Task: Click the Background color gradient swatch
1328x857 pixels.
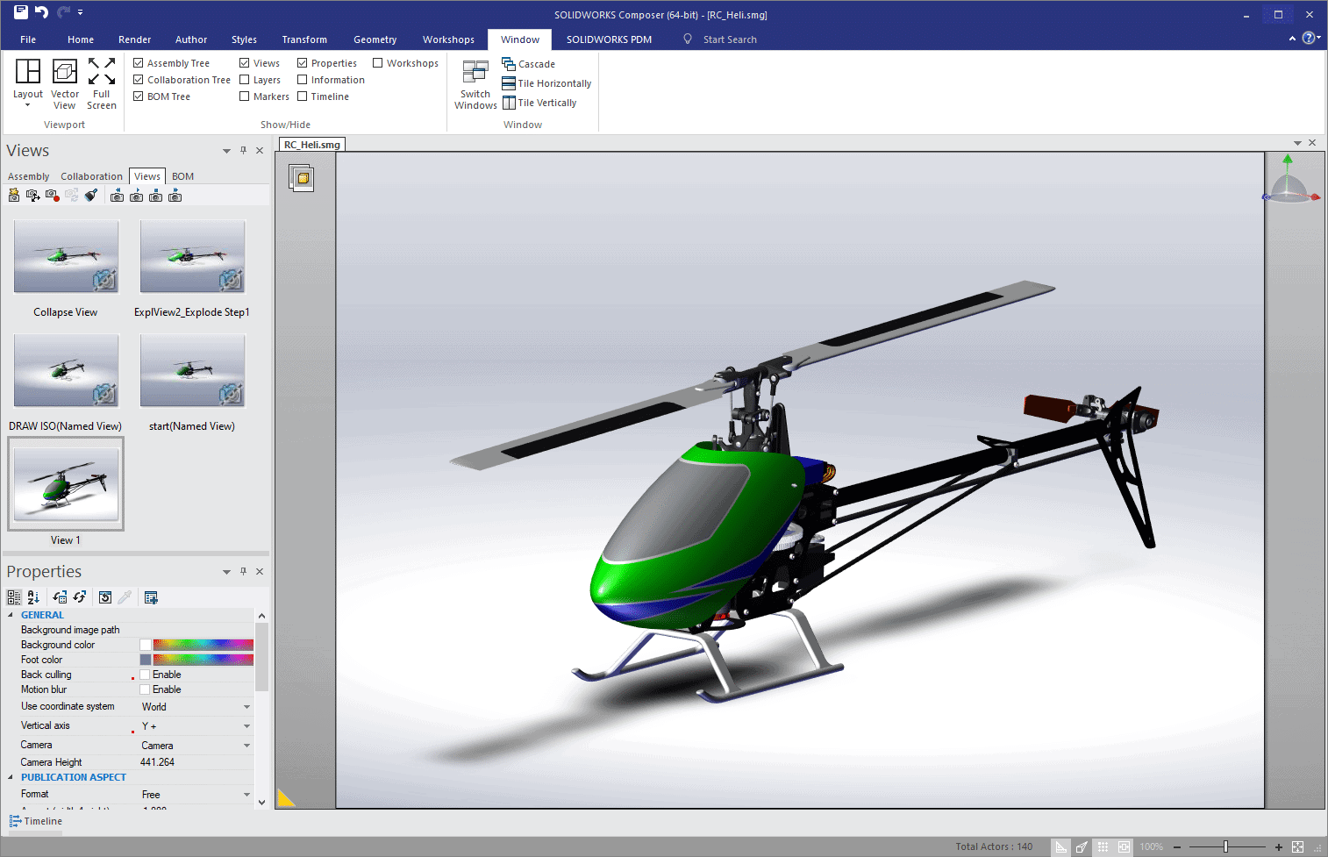Action: click(x=203, y=645)
